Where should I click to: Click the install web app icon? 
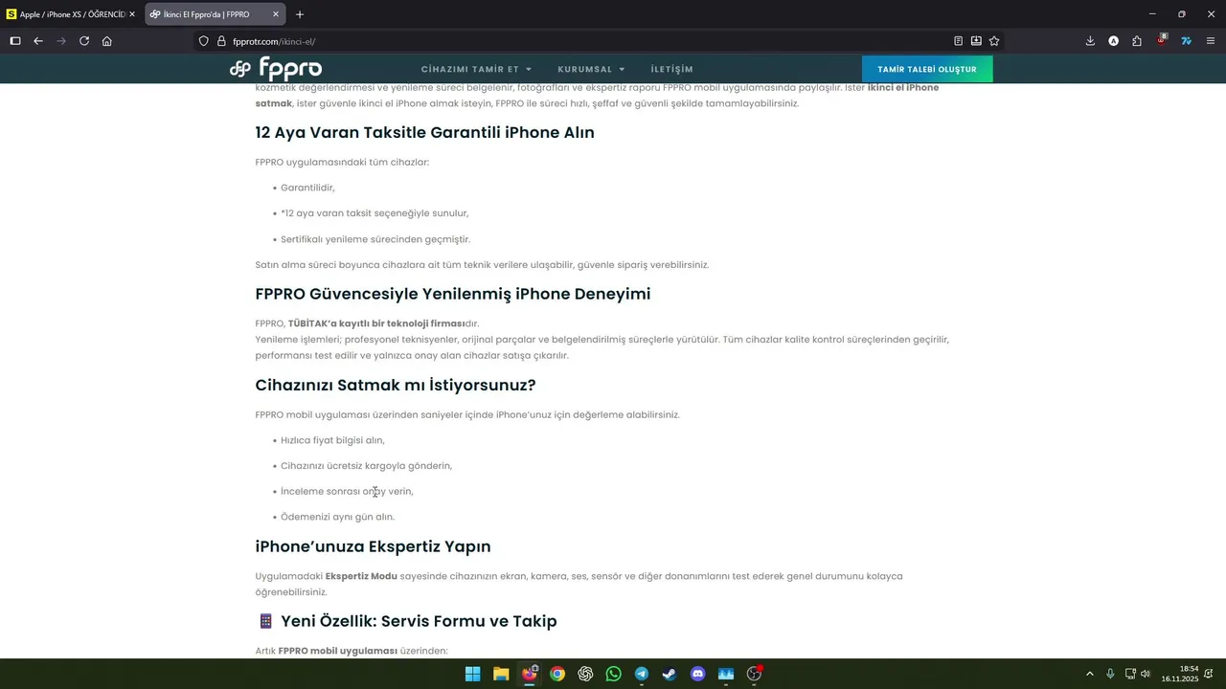[x=976, y=41]
